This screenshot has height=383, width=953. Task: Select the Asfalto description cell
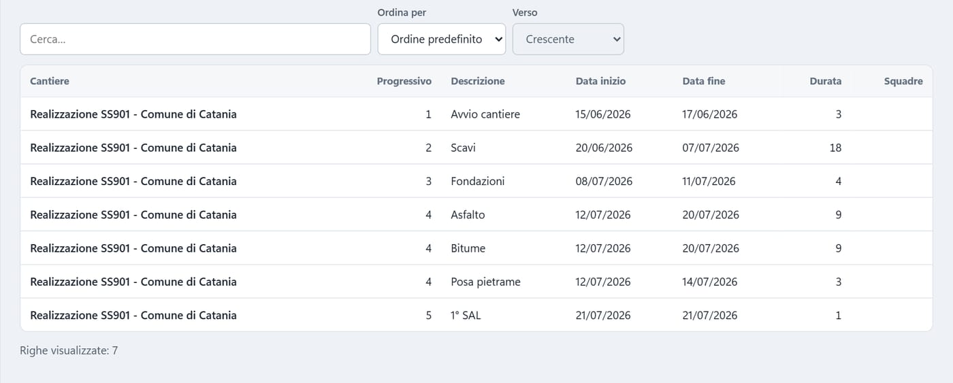point(468,214)
